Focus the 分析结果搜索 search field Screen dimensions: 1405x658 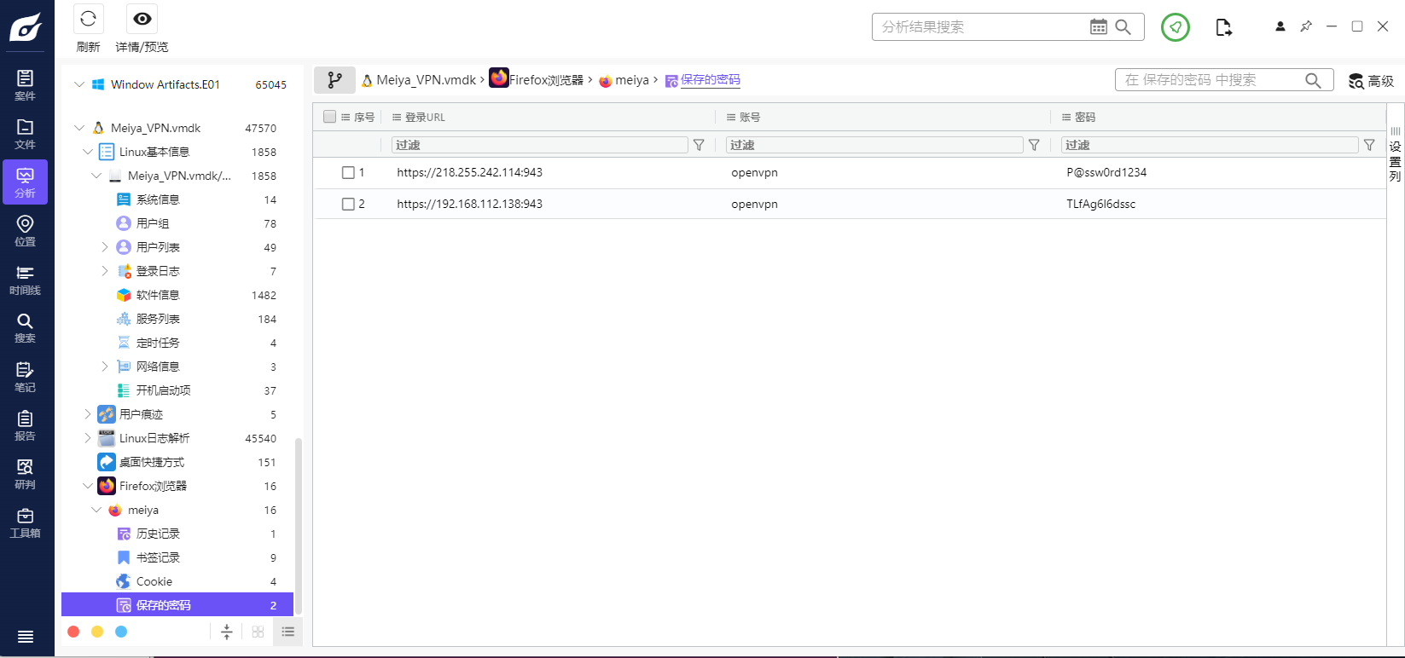(981, 27)
